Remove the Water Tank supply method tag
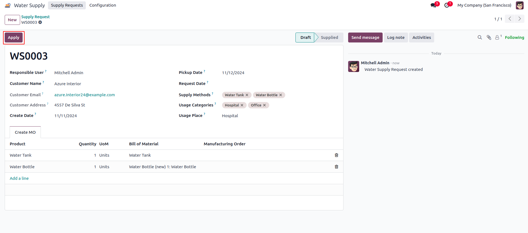Viewport: 528px width, 233px height. pos(247,95)
